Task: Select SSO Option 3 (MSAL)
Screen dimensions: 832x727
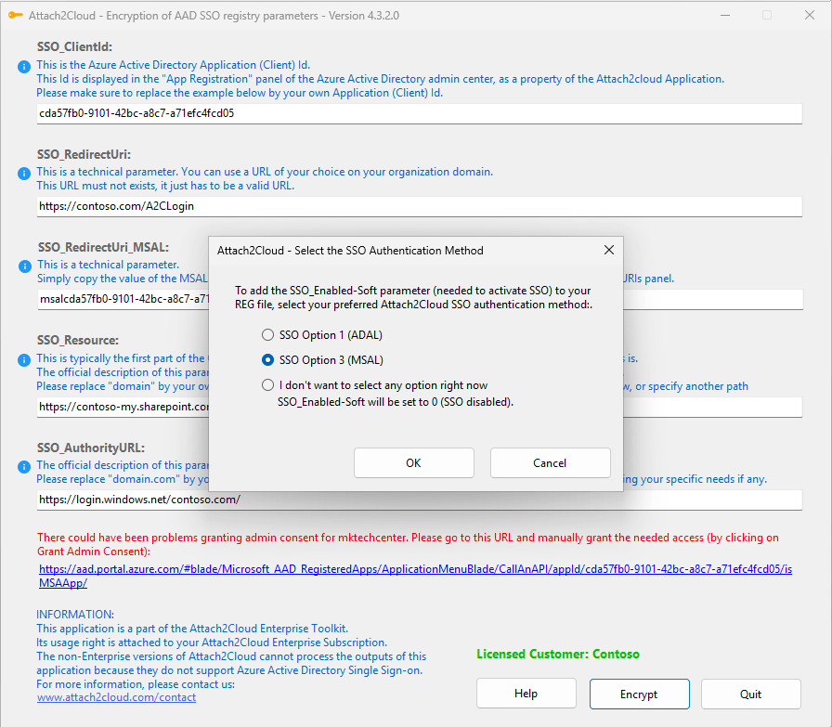Action: click(267, 360)
